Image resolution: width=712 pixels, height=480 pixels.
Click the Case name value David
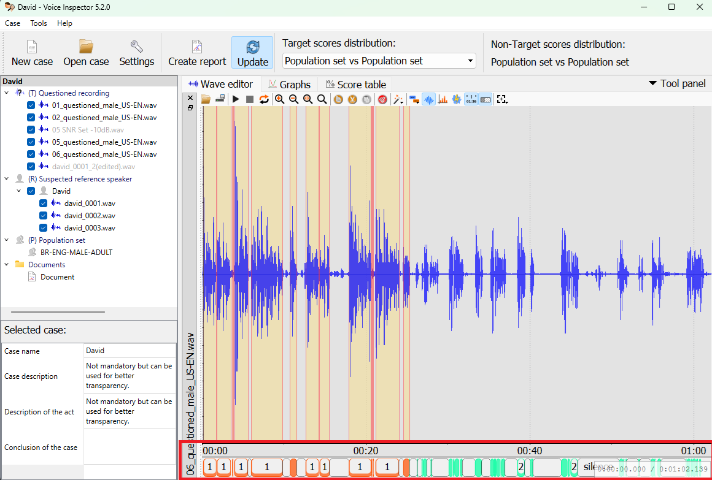coord(130,351)
